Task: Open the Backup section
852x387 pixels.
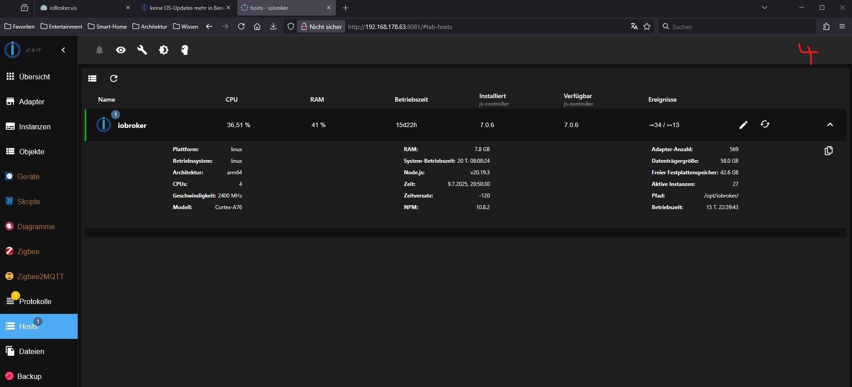Action: [x=39, y=376]
